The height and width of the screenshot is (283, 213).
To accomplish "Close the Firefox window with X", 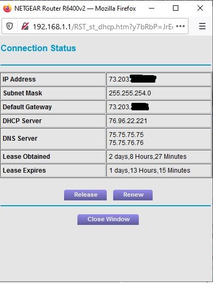I will tap(200, 8).
